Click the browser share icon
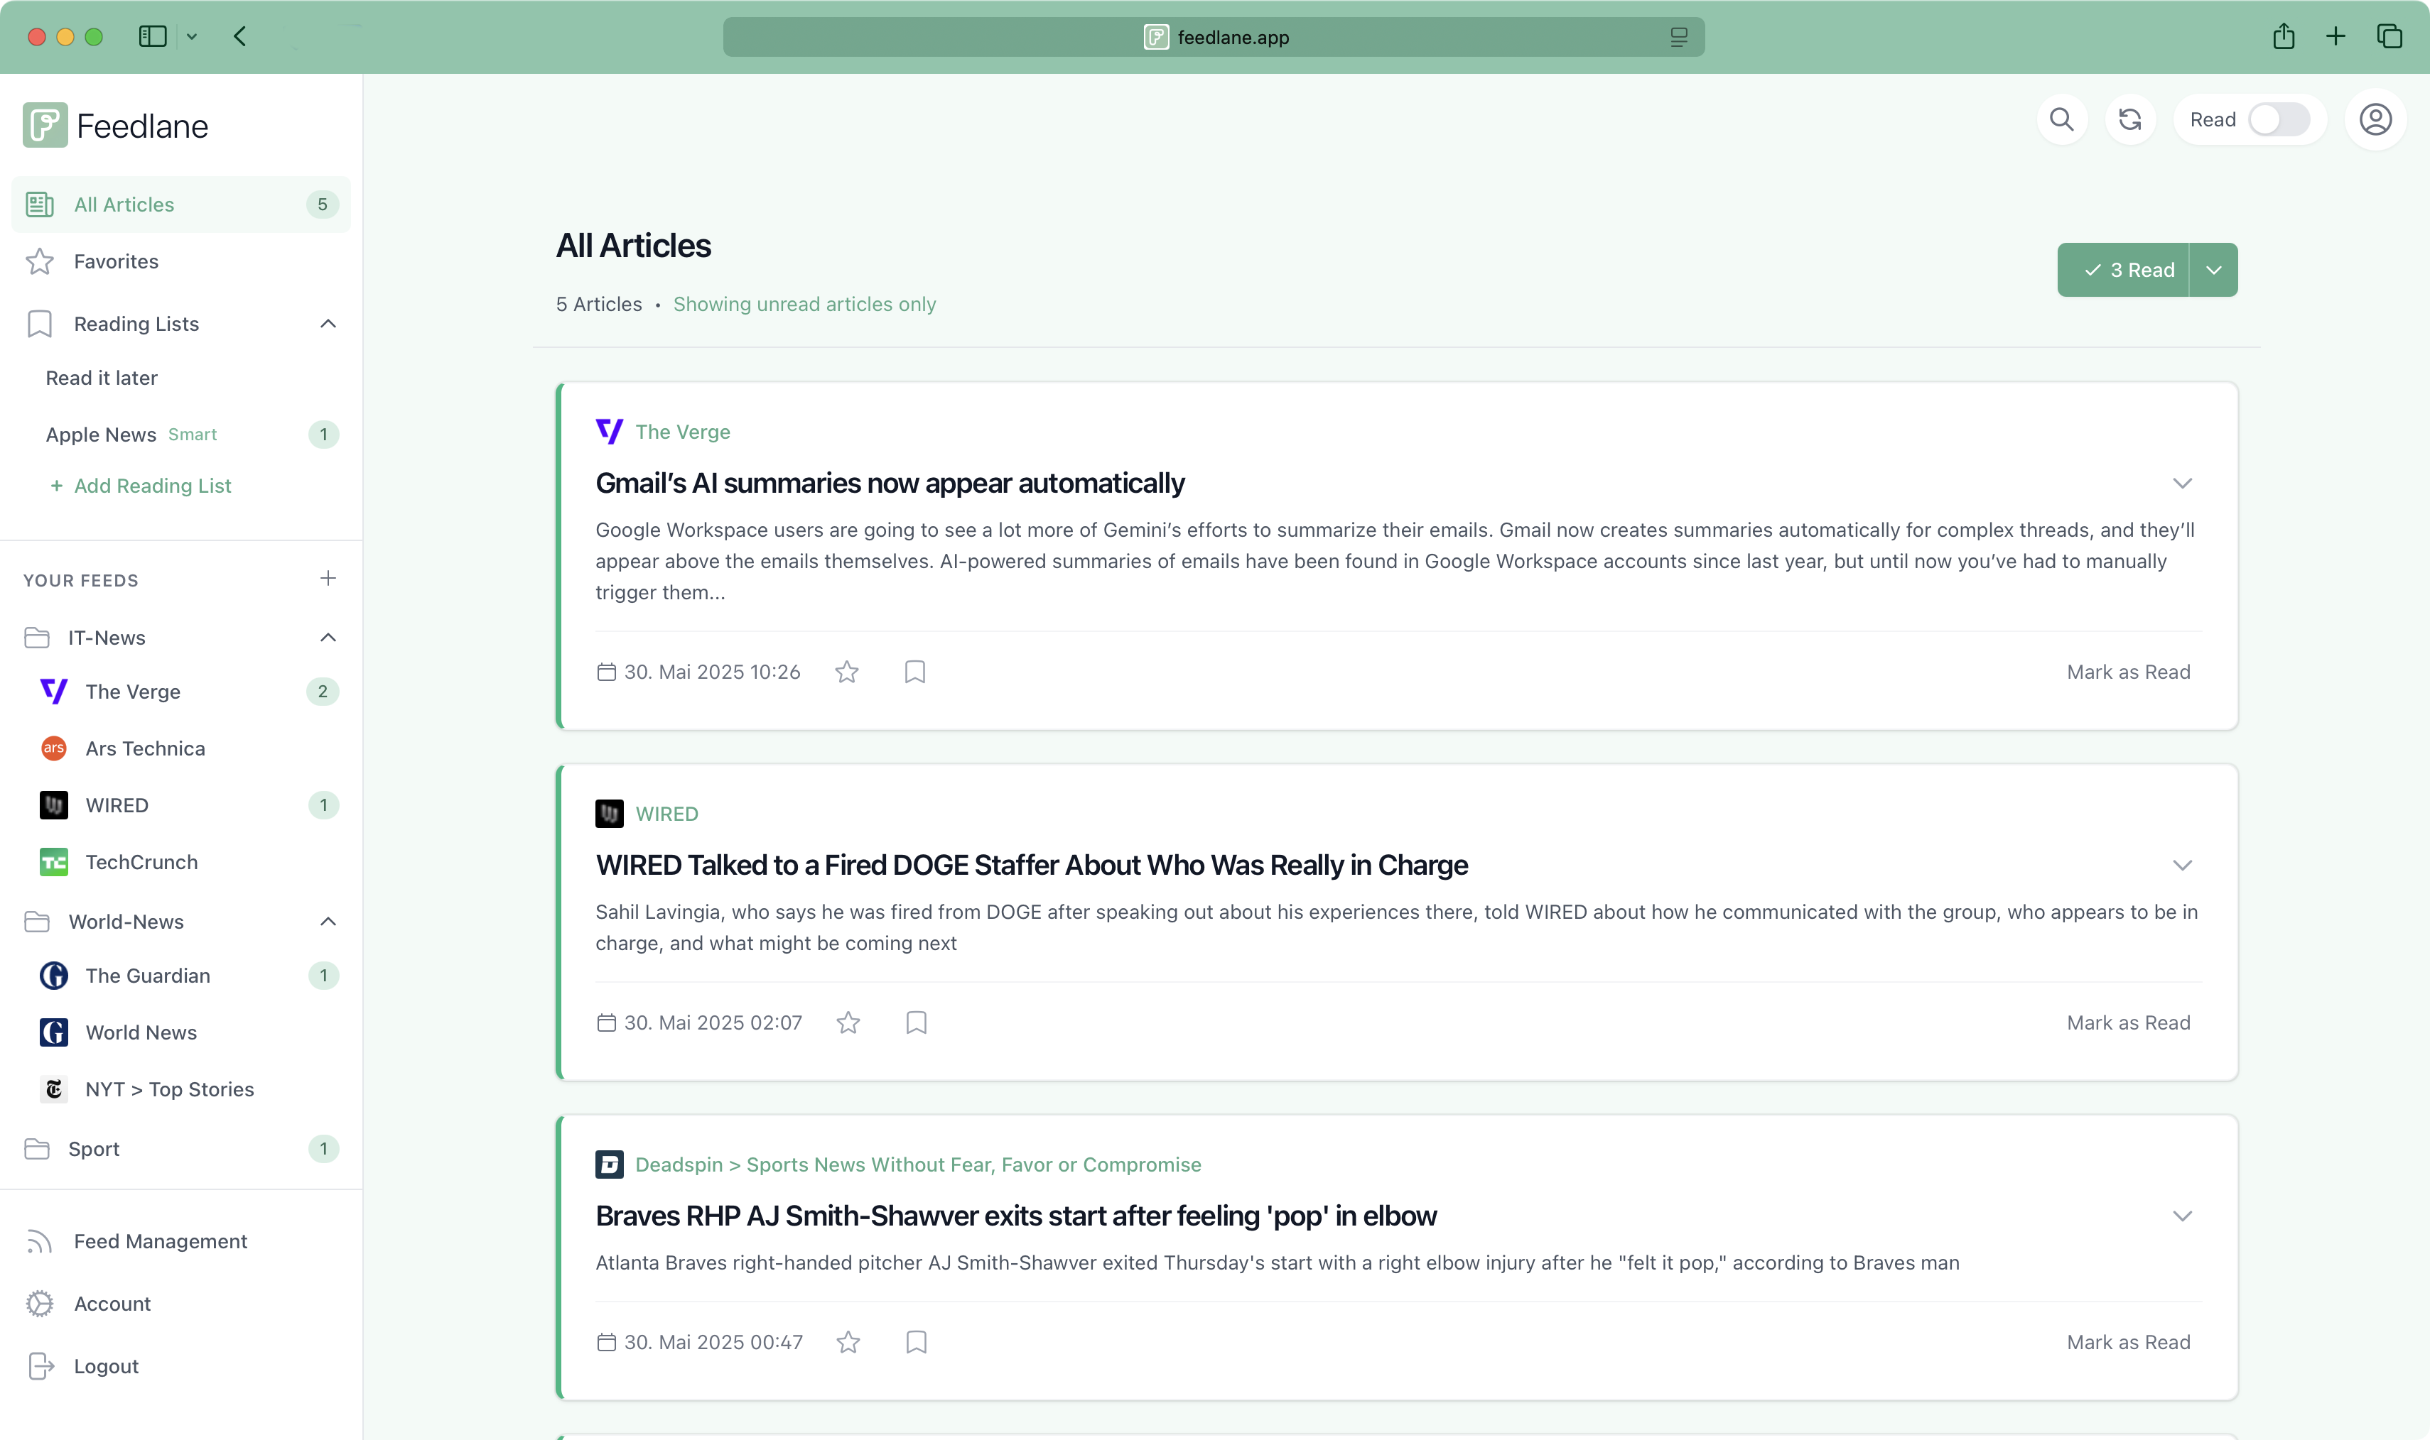2430x1440 pixels. (2284, 37)
